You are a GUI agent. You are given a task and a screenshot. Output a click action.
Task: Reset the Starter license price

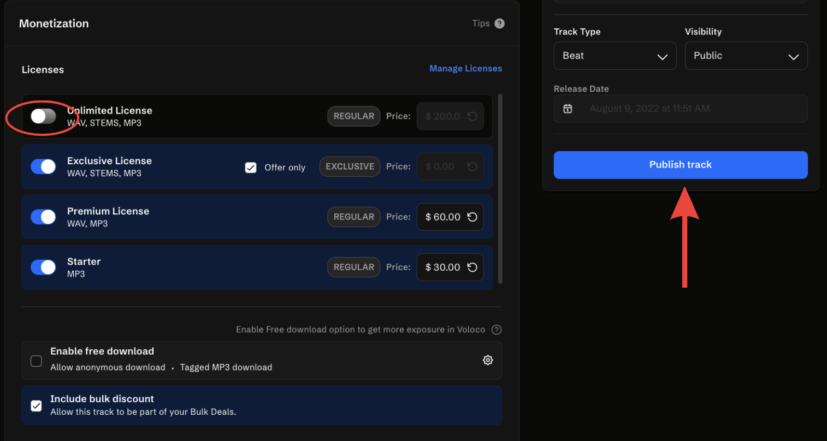(x=472, y=267)
